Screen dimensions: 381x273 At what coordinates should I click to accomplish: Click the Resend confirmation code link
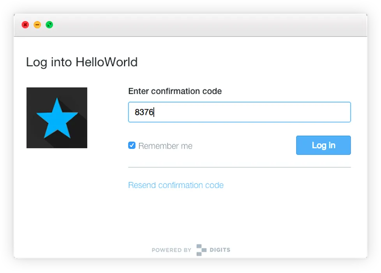tap(176, 185)
